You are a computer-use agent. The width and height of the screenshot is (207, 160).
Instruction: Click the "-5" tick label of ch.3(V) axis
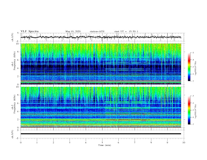18,138
